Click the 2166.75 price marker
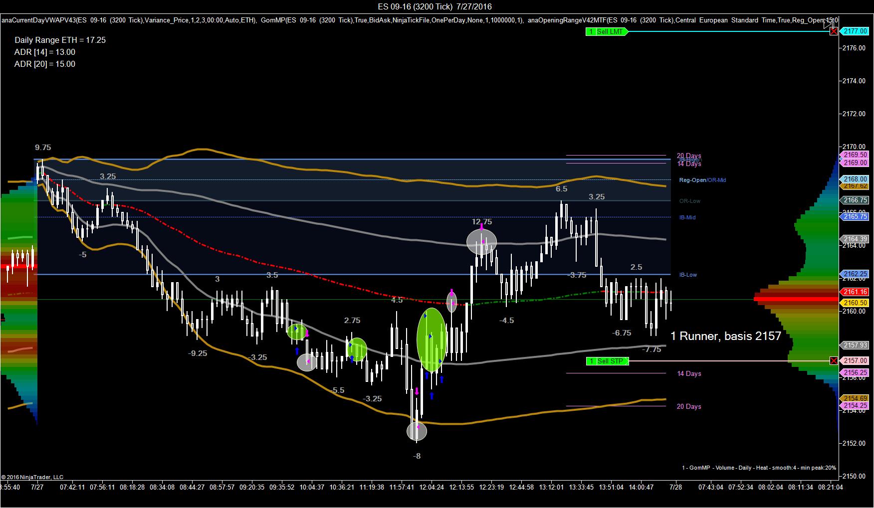The height and width of the screenshot is (508, 874). click(x=855, y=200)
